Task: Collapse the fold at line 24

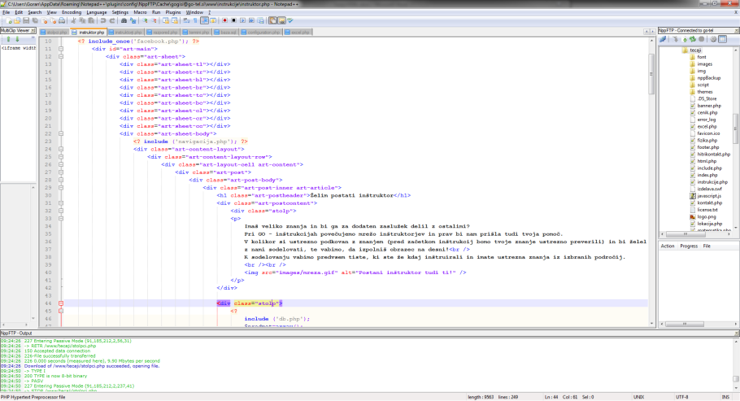Action: point(61,149)
